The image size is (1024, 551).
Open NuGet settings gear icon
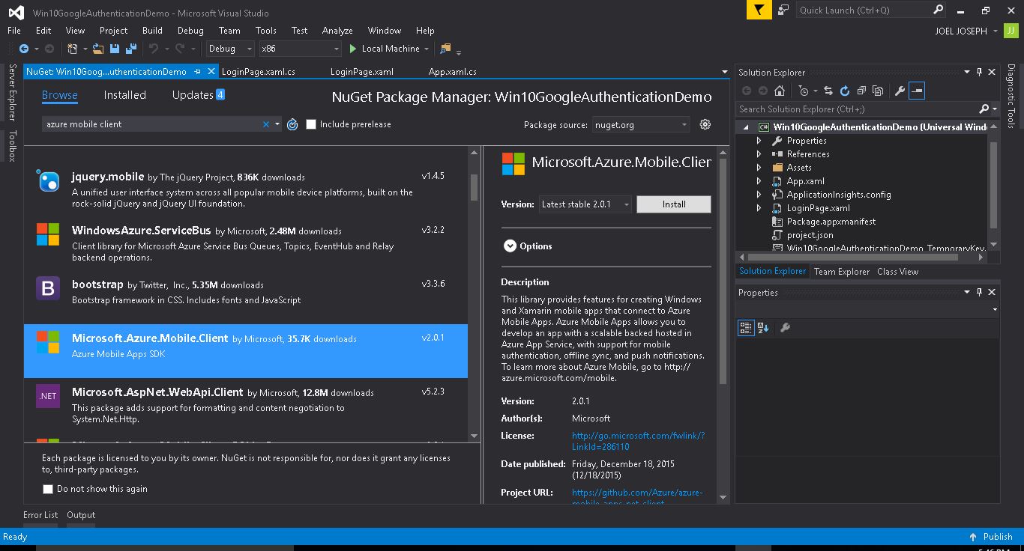click(x=705, y=124)
